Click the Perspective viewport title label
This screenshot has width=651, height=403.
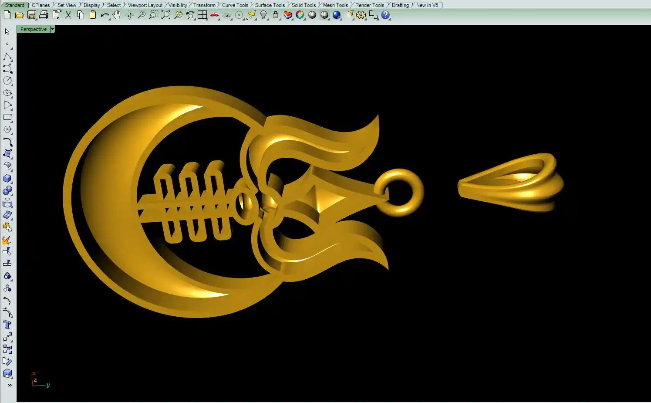33,29
